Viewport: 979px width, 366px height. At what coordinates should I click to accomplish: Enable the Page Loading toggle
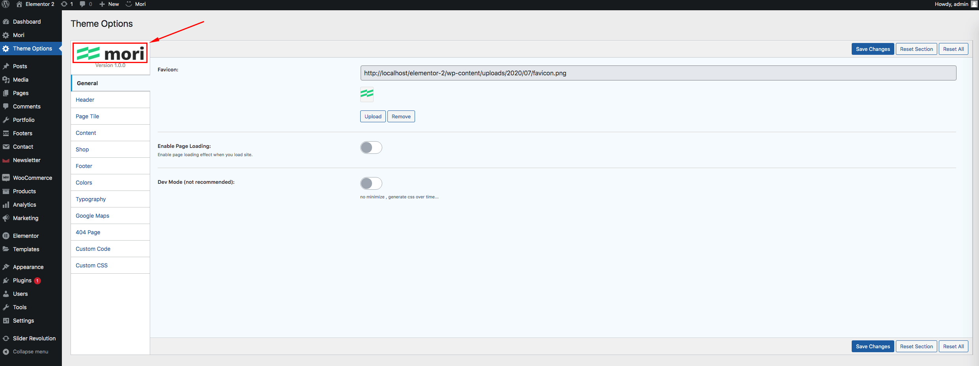click(371, 148)
